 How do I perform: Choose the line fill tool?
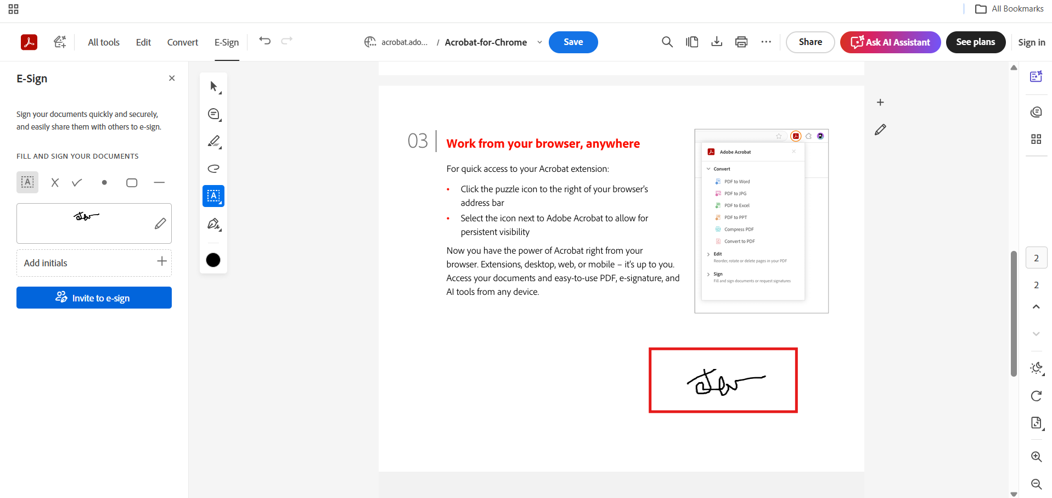pos(159,183)
